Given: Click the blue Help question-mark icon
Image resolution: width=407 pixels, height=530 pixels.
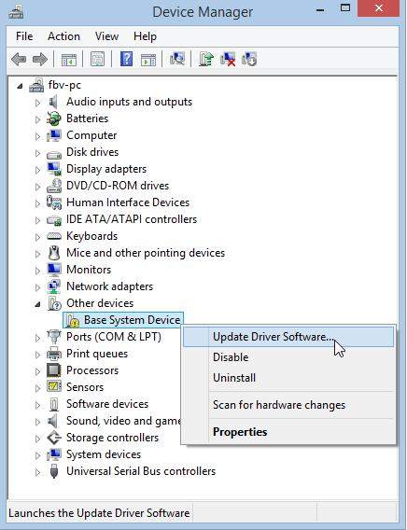Looking at the screenshot, I should click(x=126, y=59).
